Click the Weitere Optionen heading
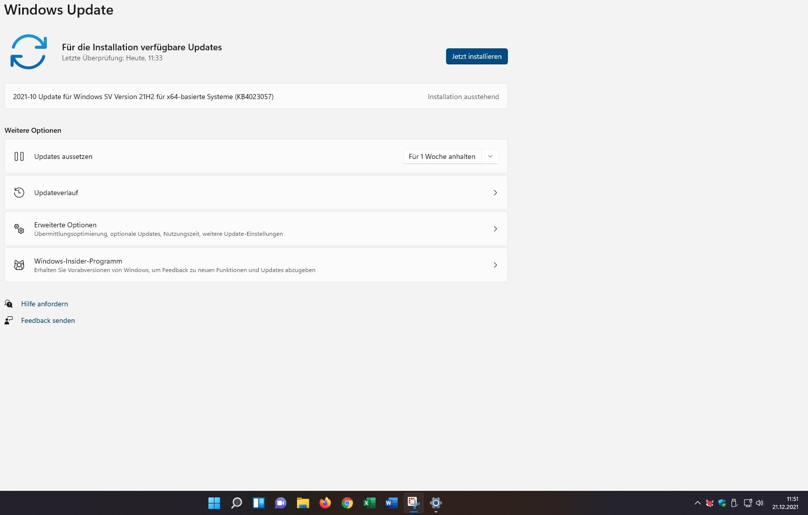Viewport: 808px width, 515px height. pos(33,130)
